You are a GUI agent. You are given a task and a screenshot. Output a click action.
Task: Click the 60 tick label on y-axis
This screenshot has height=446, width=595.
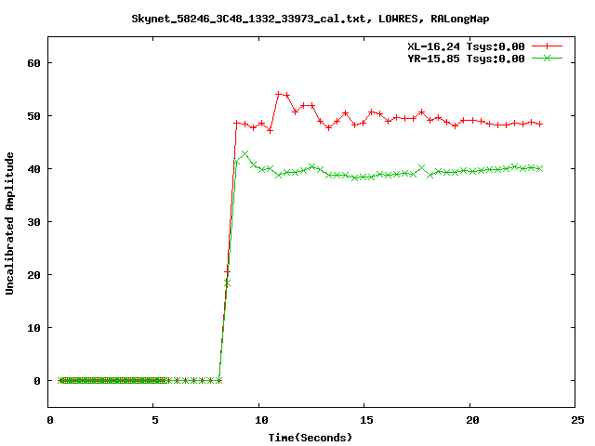tap(34, 63)
